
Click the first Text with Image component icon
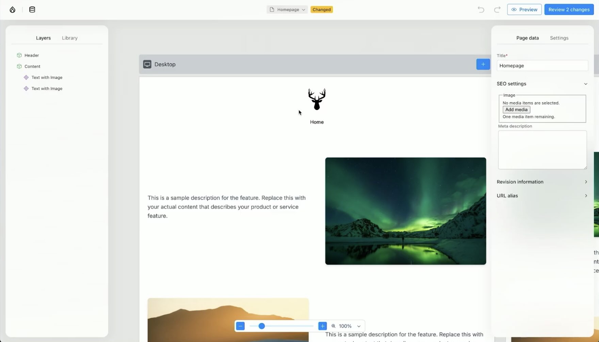(x=26, y=77)
